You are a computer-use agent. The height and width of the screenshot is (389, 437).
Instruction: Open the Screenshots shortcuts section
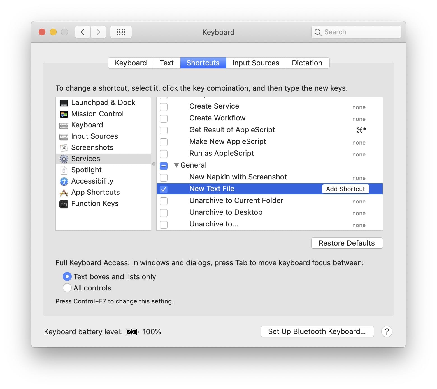[x=92, y=147]
